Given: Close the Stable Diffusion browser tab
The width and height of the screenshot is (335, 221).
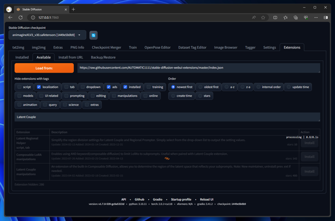Looking at the screenshot, I should pyautogui.click(x=66, y=9).
